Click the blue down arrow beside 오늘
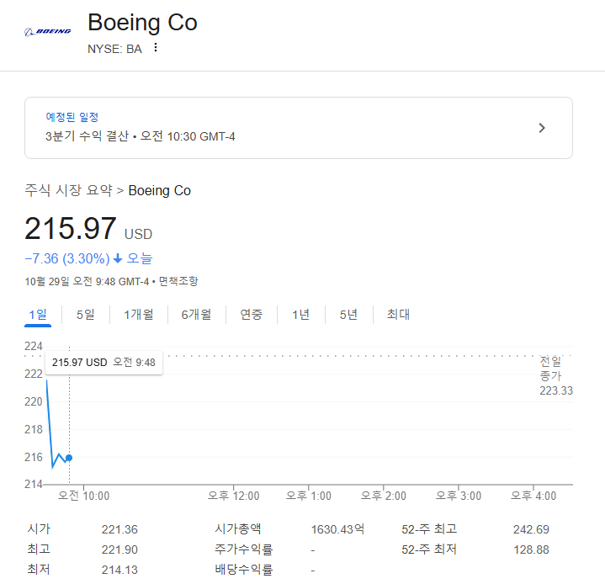This screenshot has width=605, height=584. point(118,258)
